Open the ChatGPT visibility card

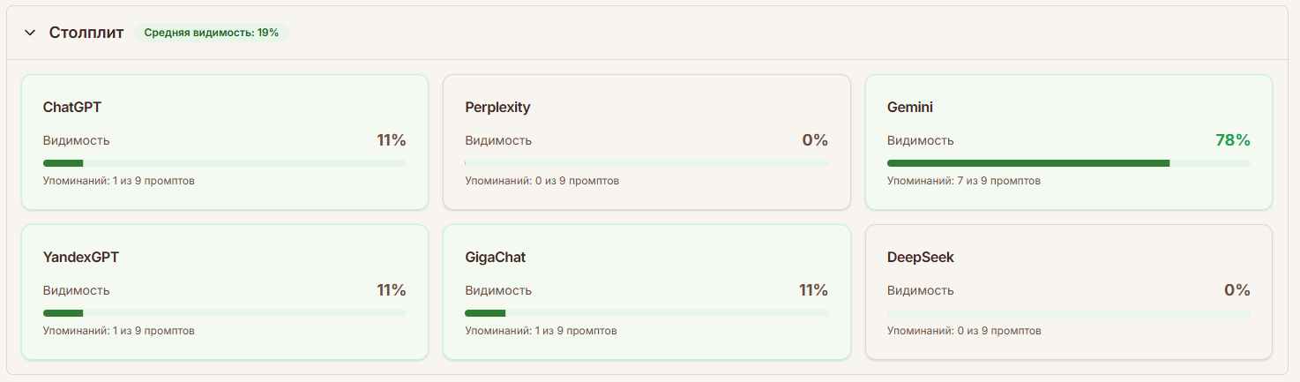(x=224, y=142)
